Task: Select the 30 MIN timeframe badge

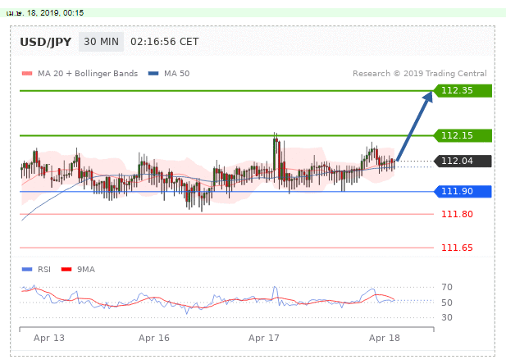Action: coord(100,42)
